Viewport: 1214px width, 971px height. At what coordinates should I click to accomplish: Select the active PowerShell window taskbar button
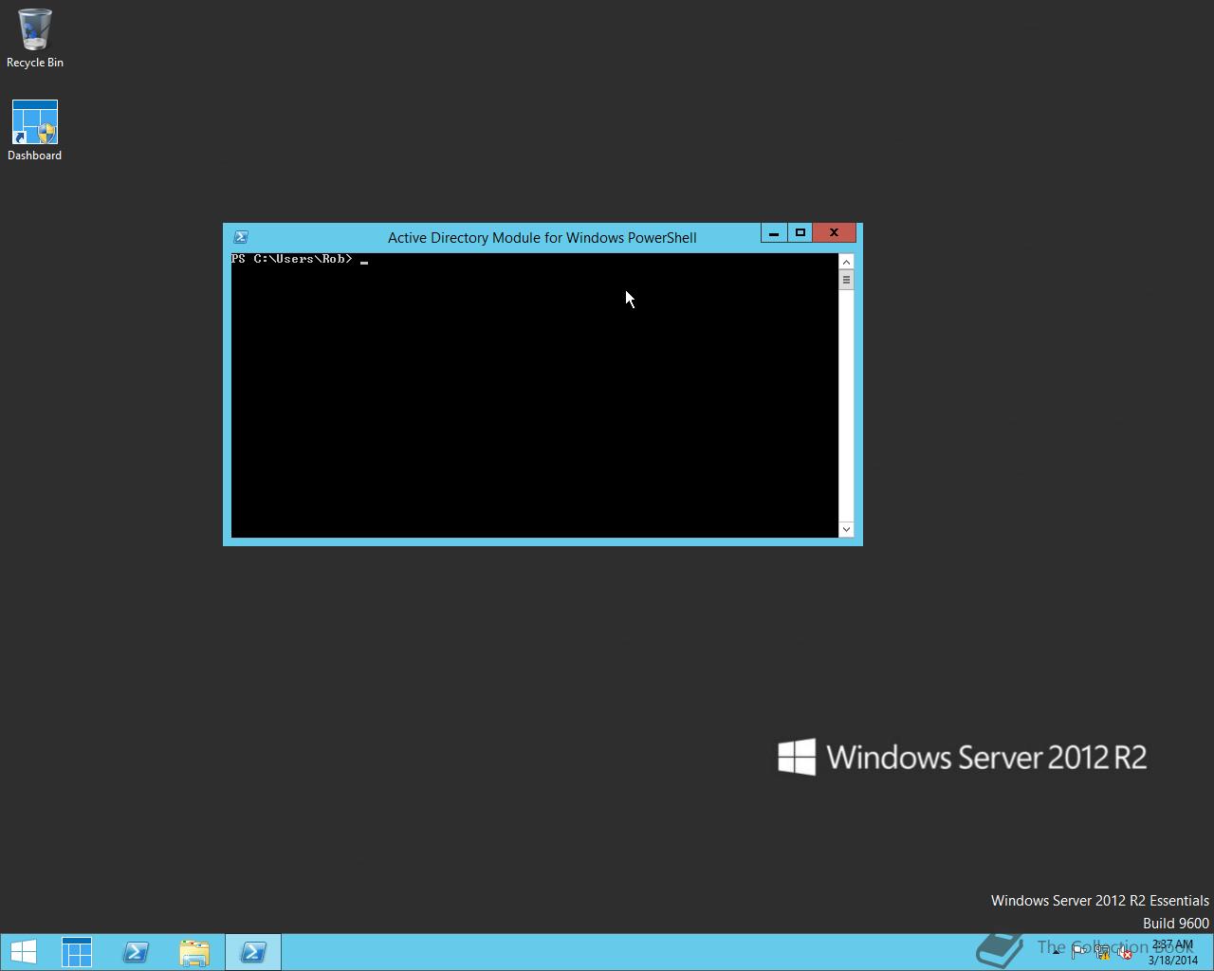pyautogui.click(x=253, y=952)
